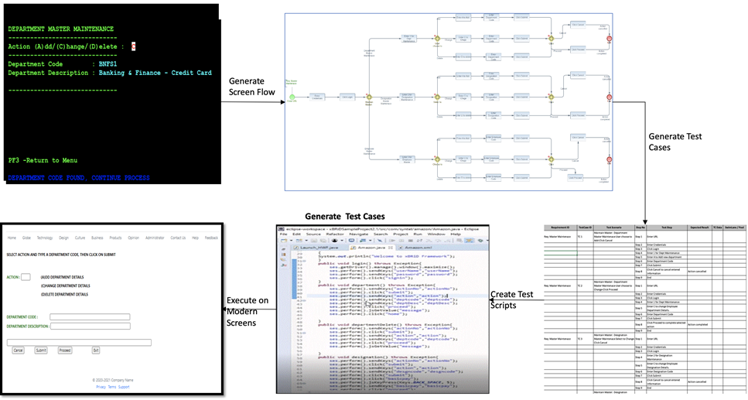Select the green start node in flow diagram

pyautogui.click(x=292, y=97)
